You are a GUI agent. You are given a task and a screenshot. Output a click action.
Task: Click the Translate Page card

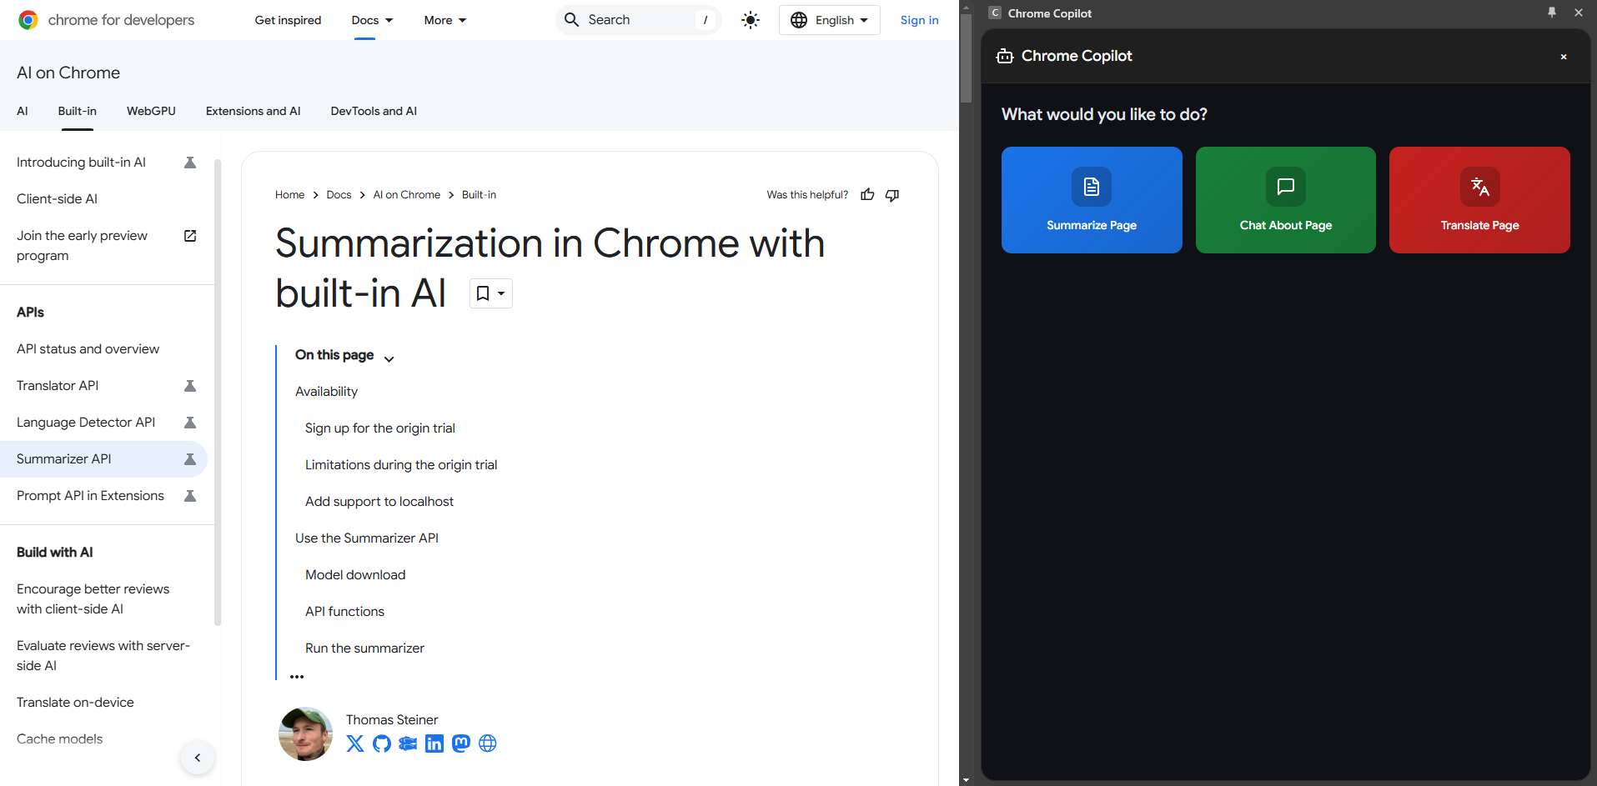click(x=1479, y=200)
